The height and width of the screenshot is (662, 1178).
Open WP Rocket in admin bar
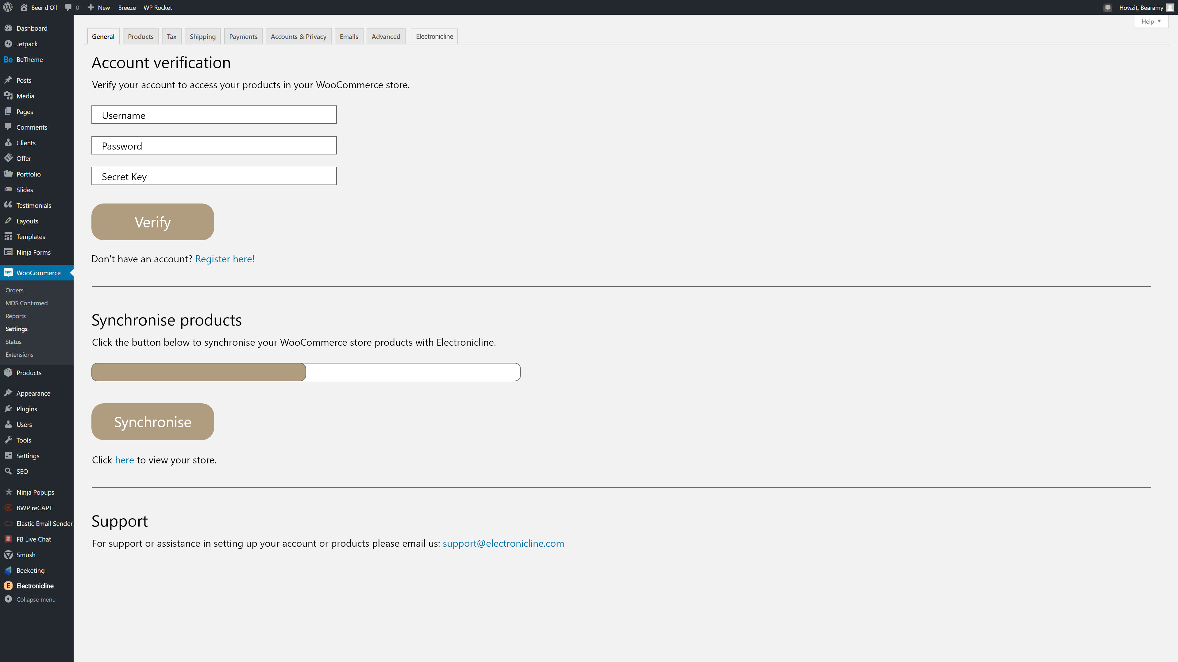coord(158,7)
